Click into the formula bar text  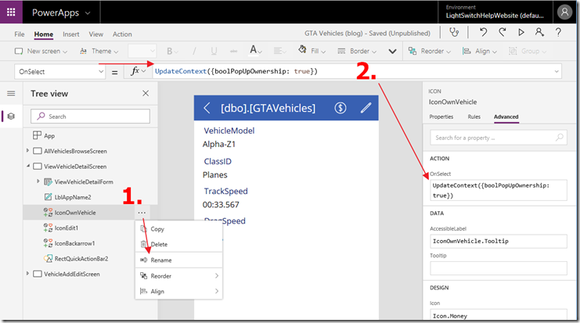(236, 71)
